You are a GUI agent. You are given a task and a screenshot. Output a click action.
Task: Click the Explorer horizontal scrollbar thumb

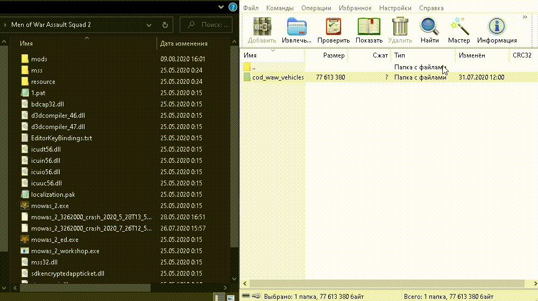85,288
